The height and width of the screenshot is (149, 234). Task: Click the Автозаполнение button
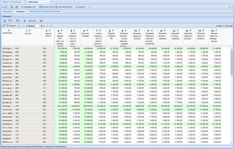coord(64,7)
